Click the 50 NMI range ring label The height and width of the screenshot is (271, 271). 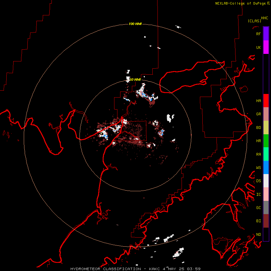[135, 79]
